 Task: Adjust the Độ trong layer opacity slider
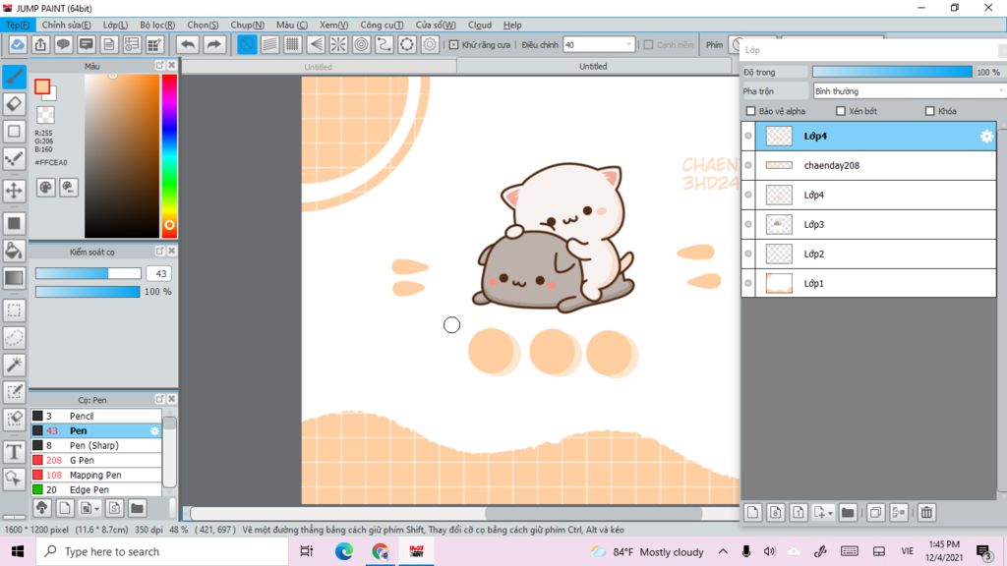pyautogui.click(x=892, y=72)
